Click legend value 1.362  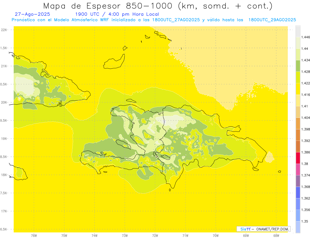point(306,198)
